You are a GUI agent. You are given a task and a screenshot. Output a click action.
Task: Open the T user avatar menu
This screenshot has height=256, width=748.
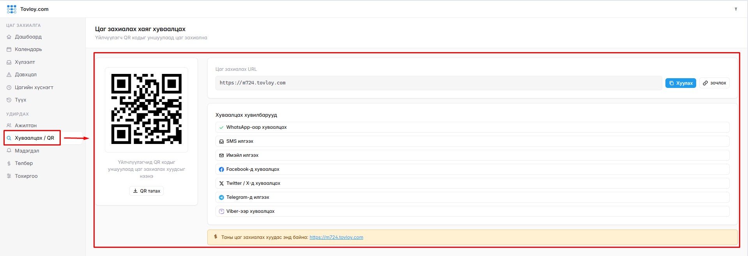pos(736,9)
